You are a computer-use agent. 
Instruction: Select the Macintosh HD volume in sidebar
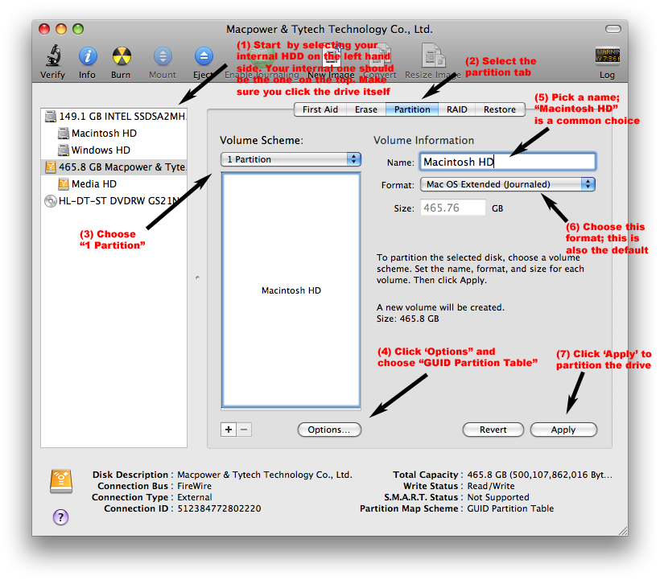(x=114, y=134)
